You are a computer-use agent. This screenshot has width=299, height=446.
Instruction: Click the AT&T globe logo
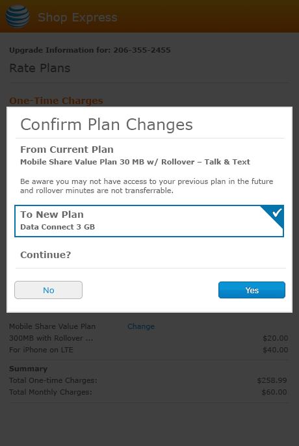(x=18, y=16)
